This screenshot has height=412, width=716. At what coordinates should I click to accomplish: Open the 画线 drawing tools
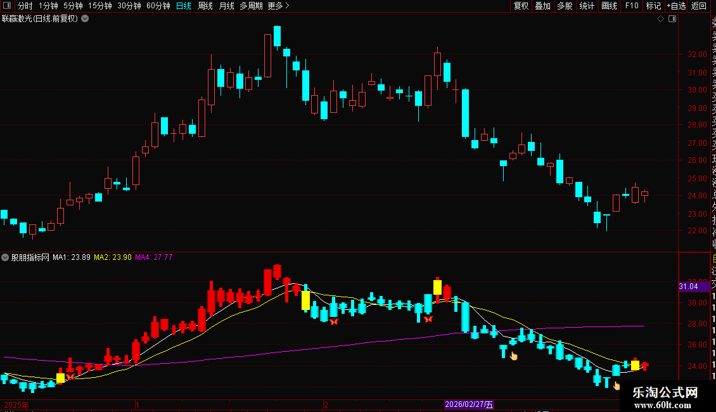point(609,6)
